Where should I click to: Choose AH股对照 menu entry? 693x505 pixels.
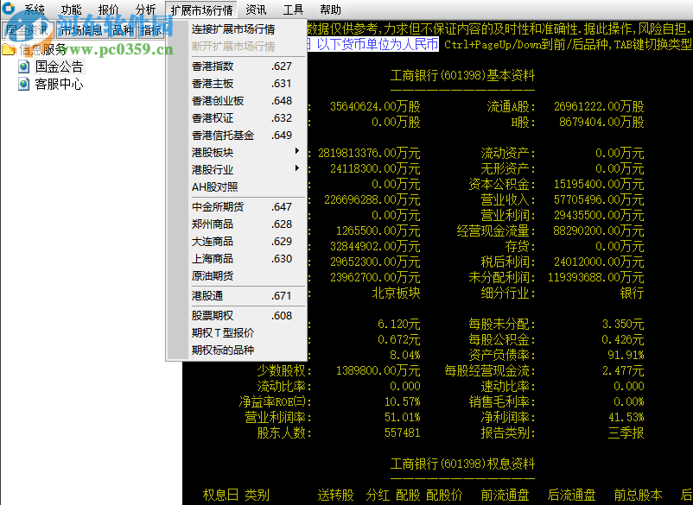(237, 186)
